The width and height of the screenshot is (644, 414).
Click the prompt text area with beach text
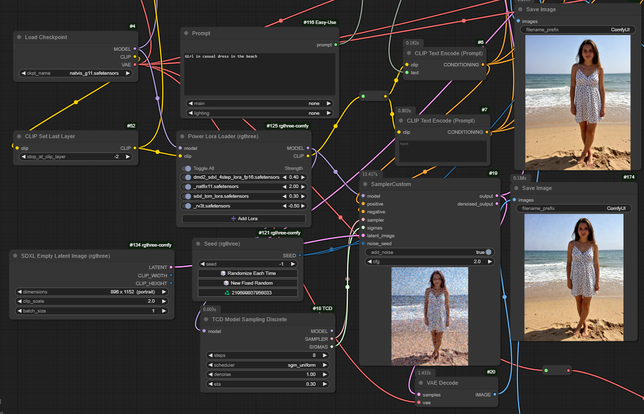[259, 74]
